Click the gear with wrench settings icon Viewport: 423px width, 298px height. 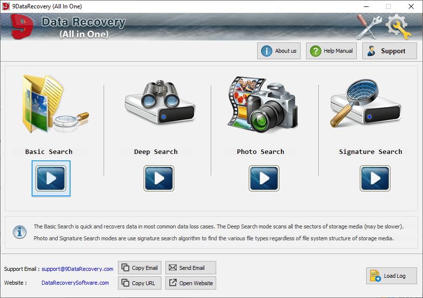point(398,27)
